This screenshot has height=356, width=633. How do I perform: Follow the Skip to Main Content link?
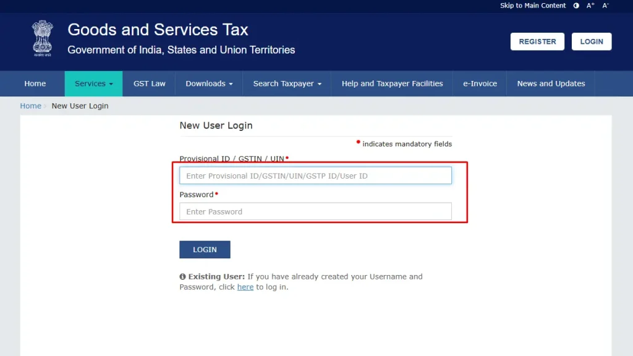pos(533,6)
